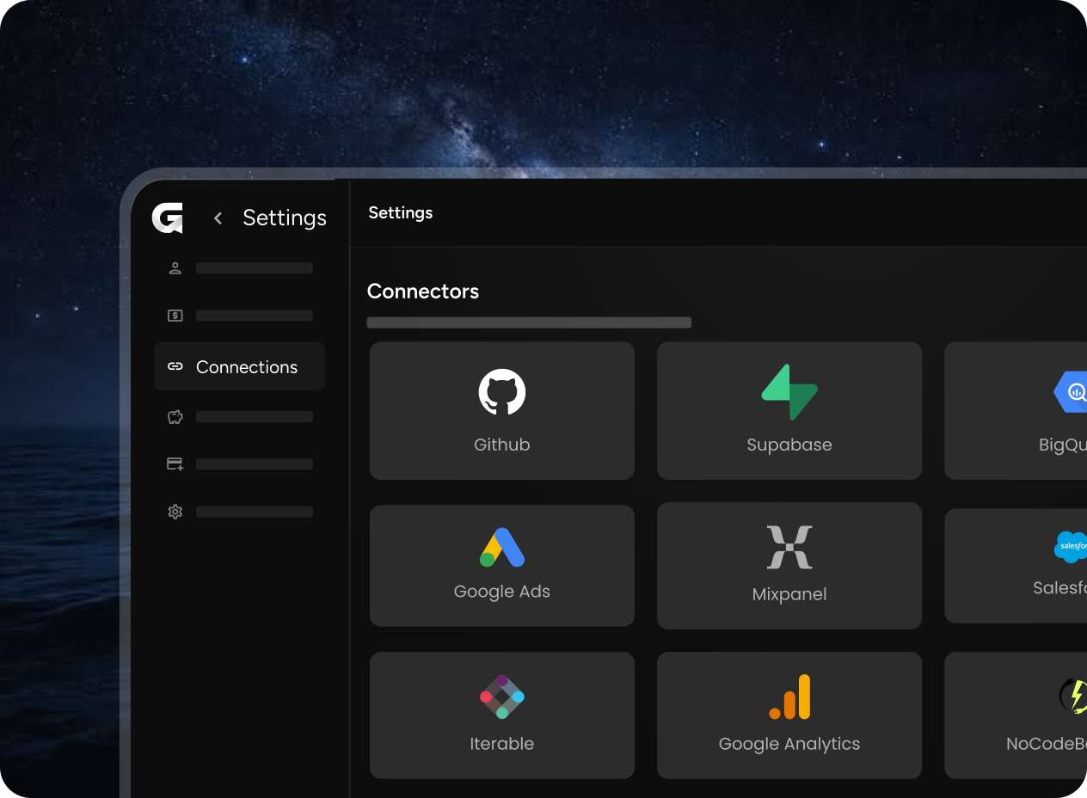Click the Salesforce card label
The image size is (1087, 798).
tap(1060, 588)
